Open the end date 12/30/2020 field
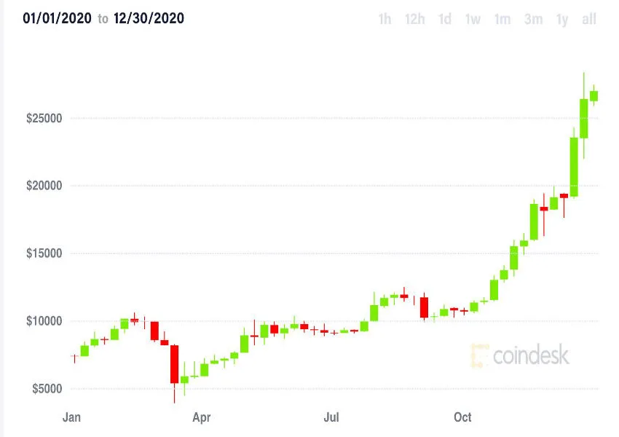Screen dimensions: 619x437 point(149,19)
